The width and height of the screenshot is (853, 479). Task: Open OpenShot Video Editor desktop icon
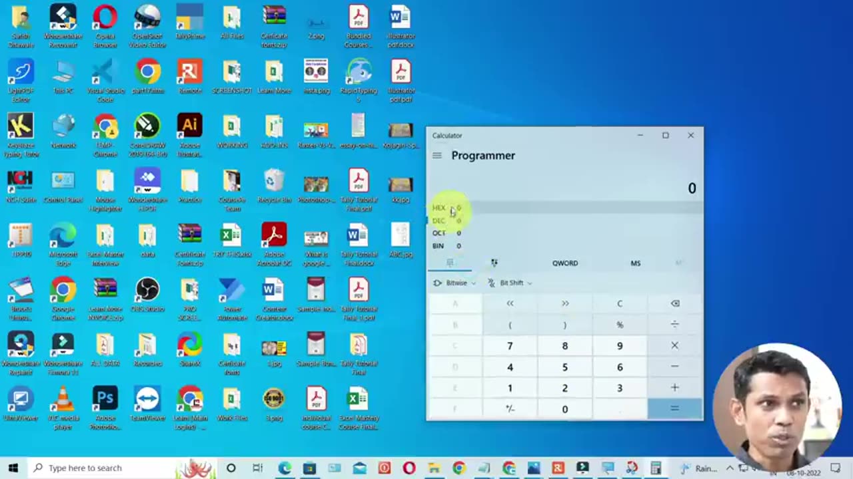[147, 27]
